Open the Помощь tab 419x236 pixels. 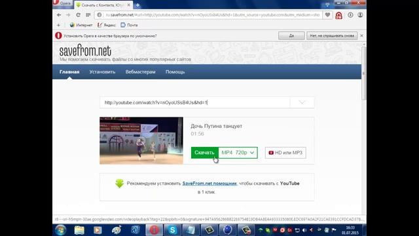click(x=175, y=71)
